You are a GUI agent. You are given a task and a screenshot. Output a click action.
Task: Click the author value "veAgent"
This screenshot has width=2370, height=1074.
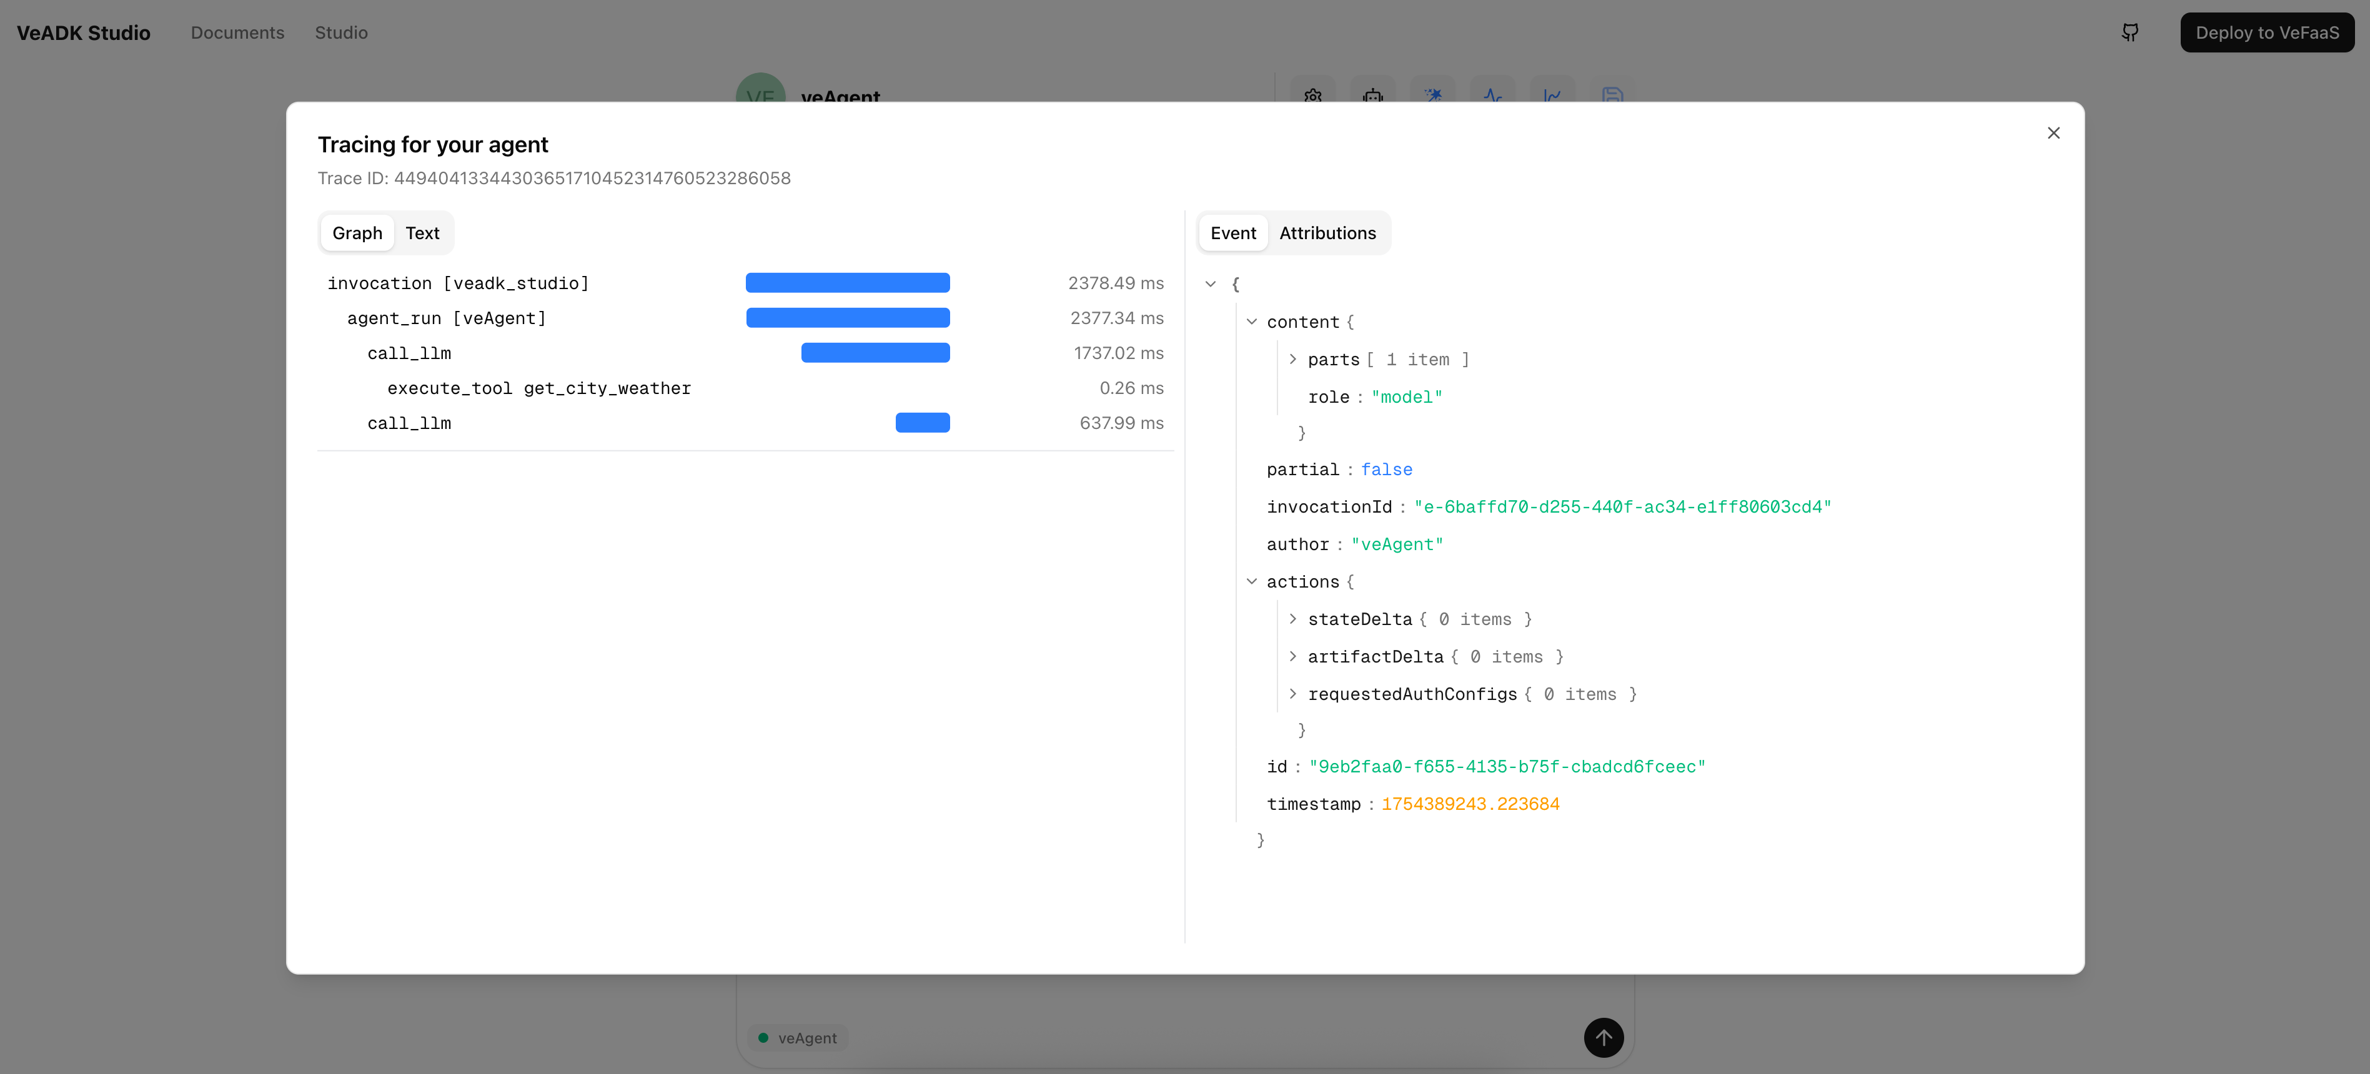pos(1397,544)
